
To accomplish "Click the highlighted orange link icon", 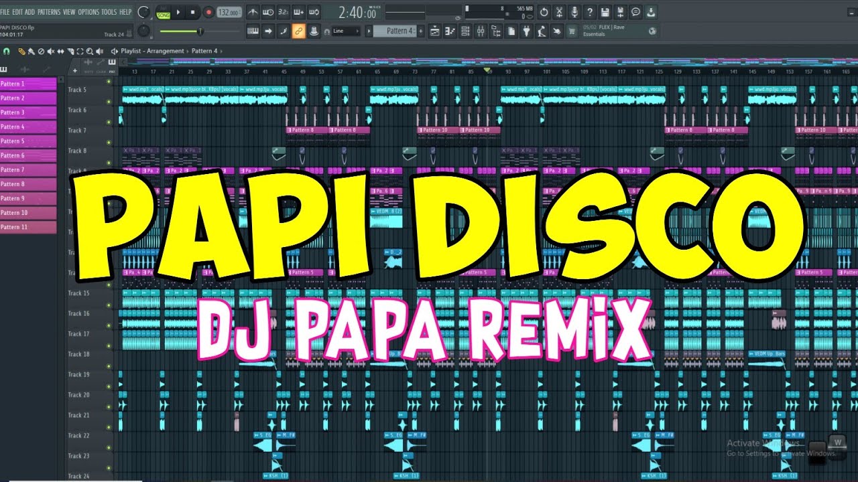I will click(x=299, y=31).
